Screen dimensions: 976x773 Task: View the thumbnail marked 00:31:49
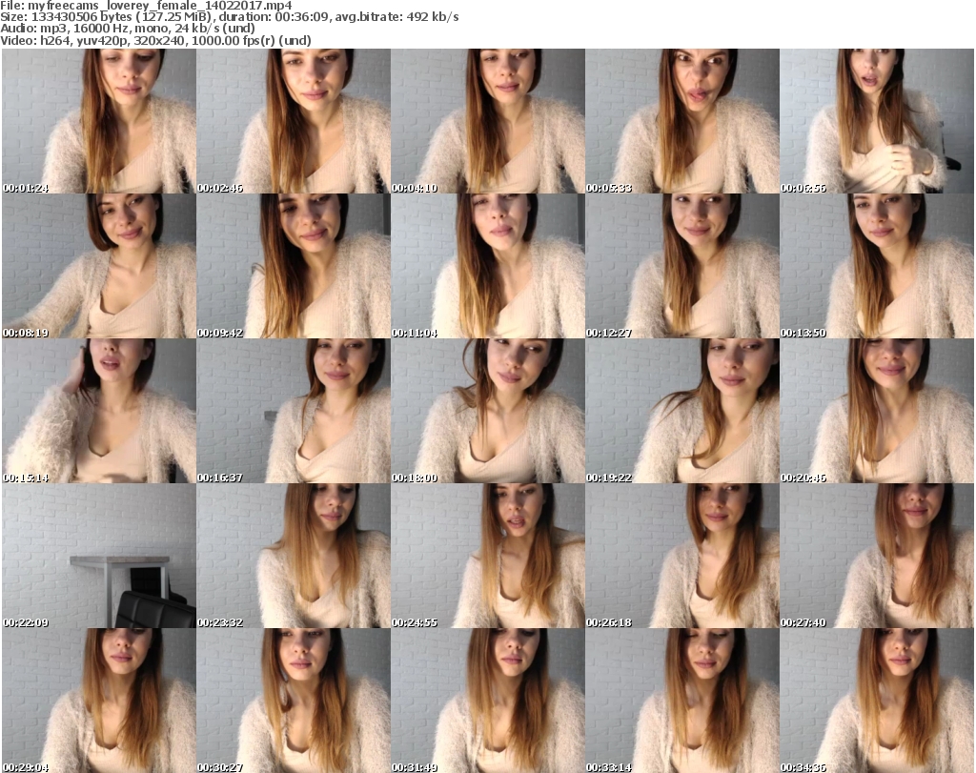[x=487, y=701]
